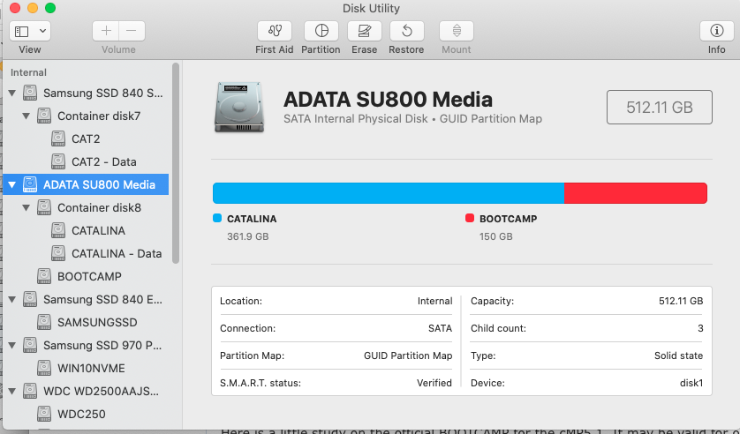Click the SAMSUNGSSD label

pos(97,323)
